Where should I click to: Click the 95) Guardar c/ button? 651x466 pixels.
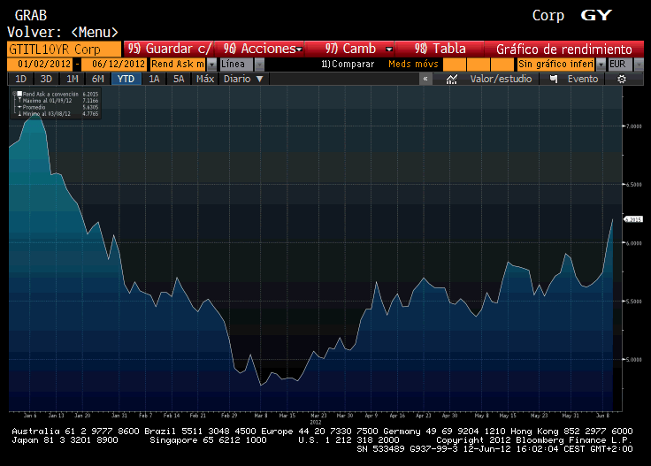pyautogui.click(x=169, y=49)
